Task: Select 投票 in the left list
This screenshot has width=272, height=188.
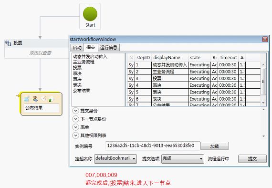Action: (x=77, y=68)
